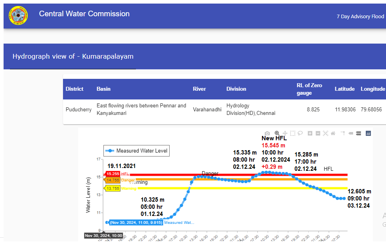Enable compare data on hover

point(358,134)
